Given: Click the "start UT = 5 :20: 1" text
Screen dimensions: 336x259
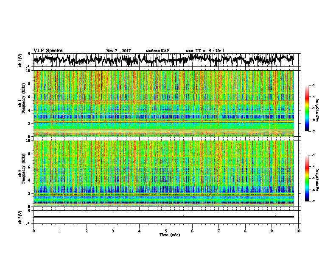Looking at the screenshot, I should pyautogui.click(x=205, y=51).
